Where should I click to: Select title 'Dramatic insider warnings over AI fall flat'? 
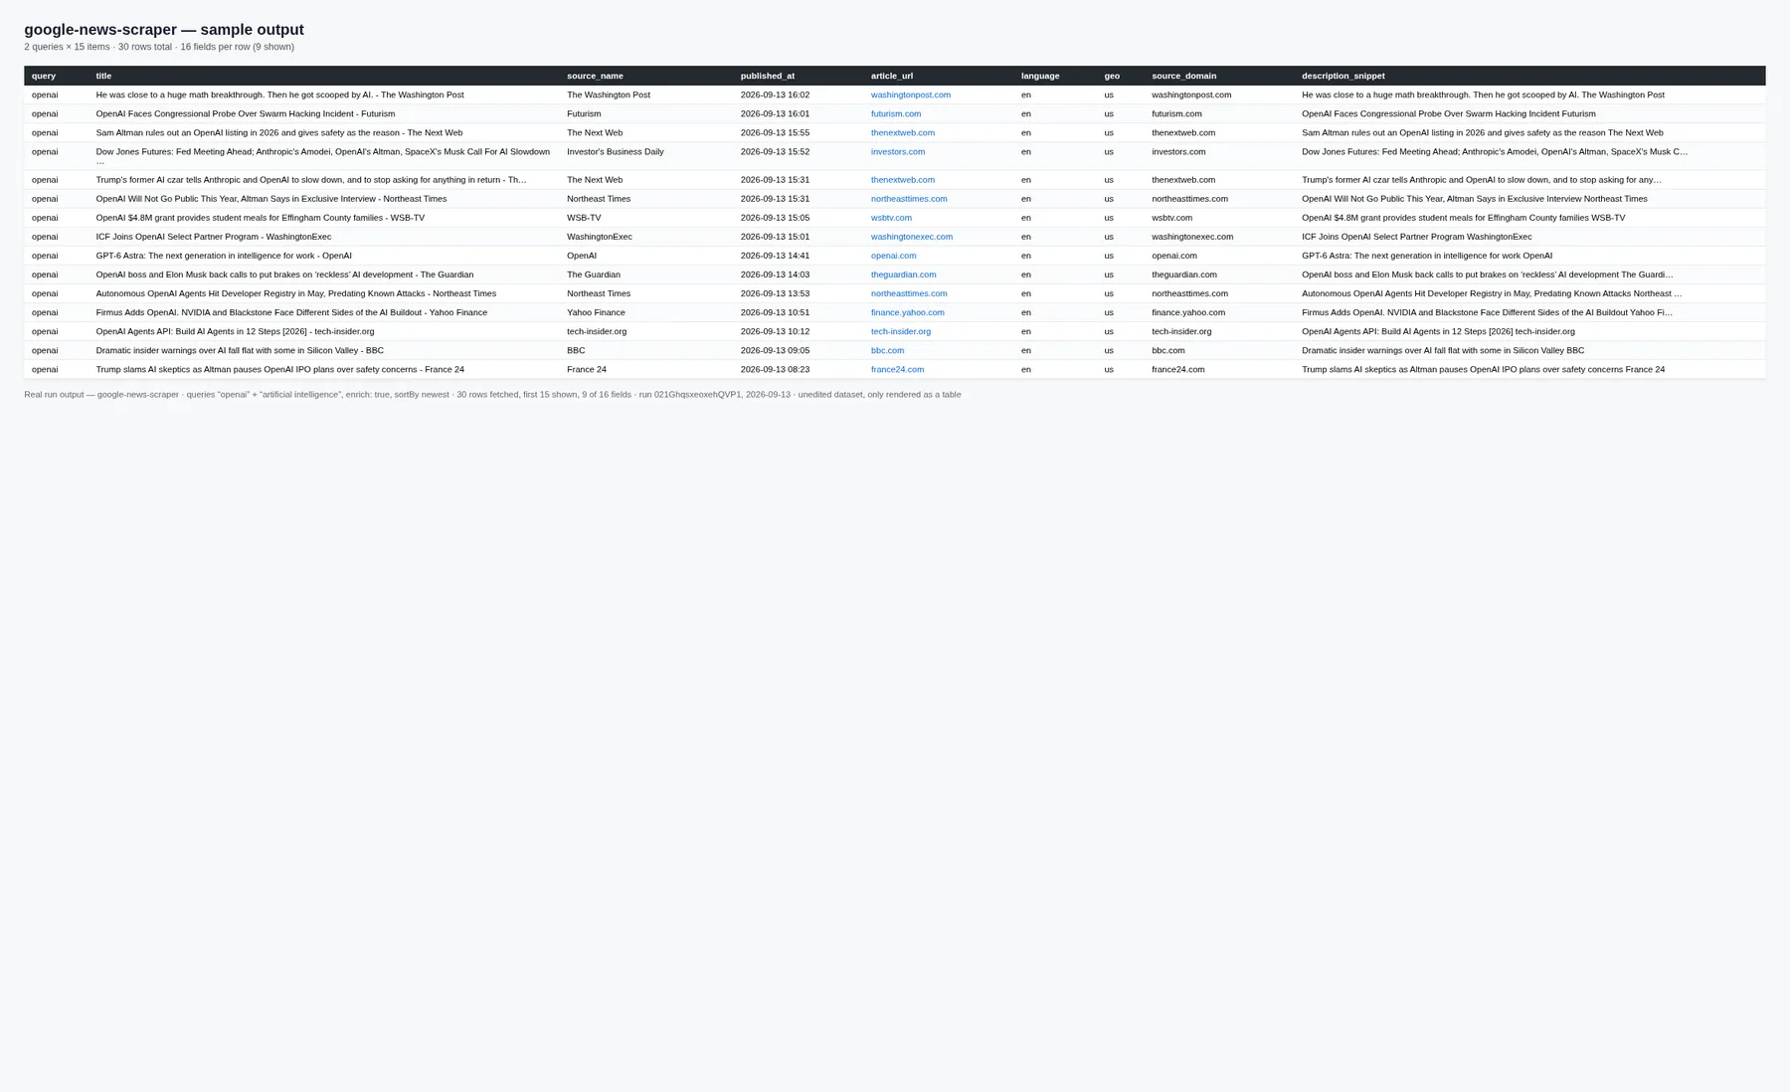[240, 350]
